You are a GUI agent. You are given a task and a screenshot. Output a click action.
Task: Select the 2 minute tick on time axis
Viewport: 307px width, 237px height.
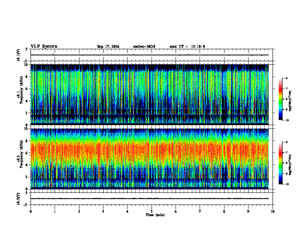pos(79,211)
